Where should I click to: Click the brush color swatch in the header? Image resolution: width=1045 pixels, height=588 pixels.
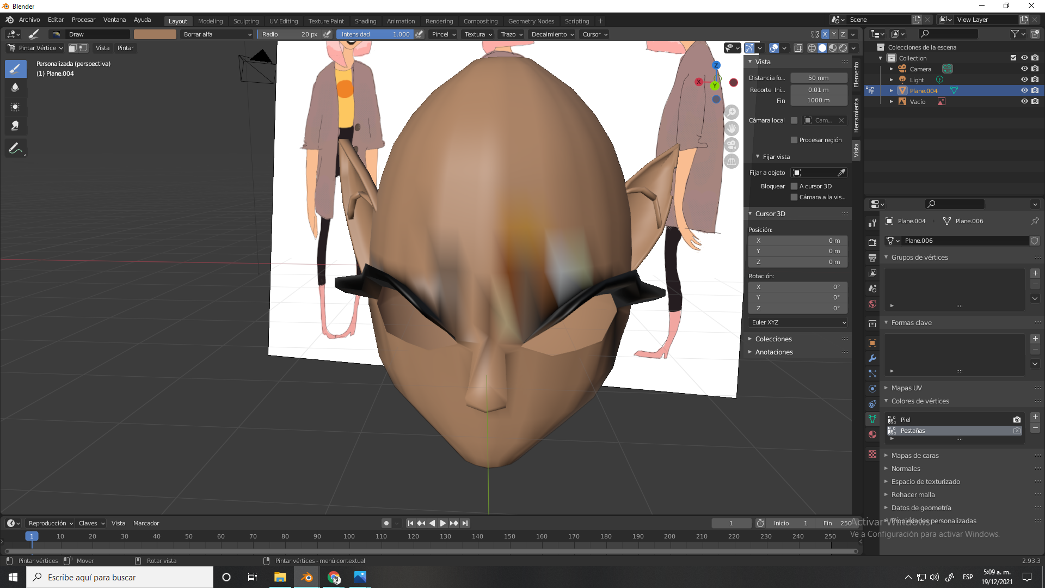[x=155, y=34]
